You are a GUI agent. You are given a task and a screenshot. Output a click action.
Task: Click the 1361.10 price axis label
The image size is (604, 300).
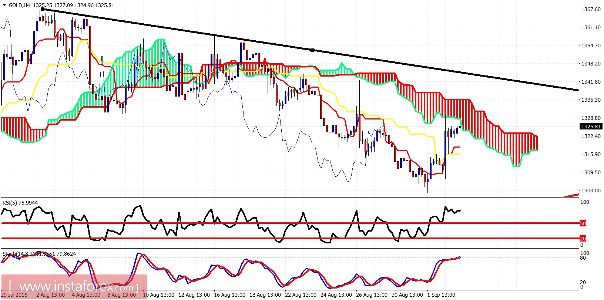[591, 27]
